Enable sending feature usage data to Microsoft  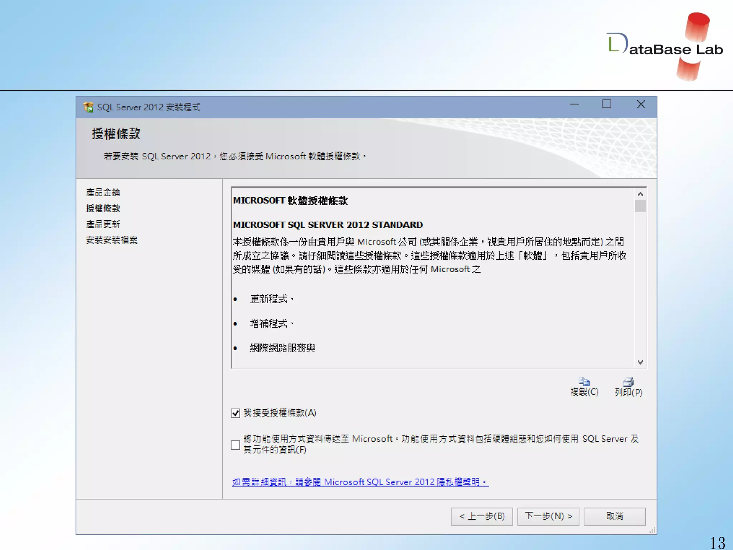coord(236,445)
